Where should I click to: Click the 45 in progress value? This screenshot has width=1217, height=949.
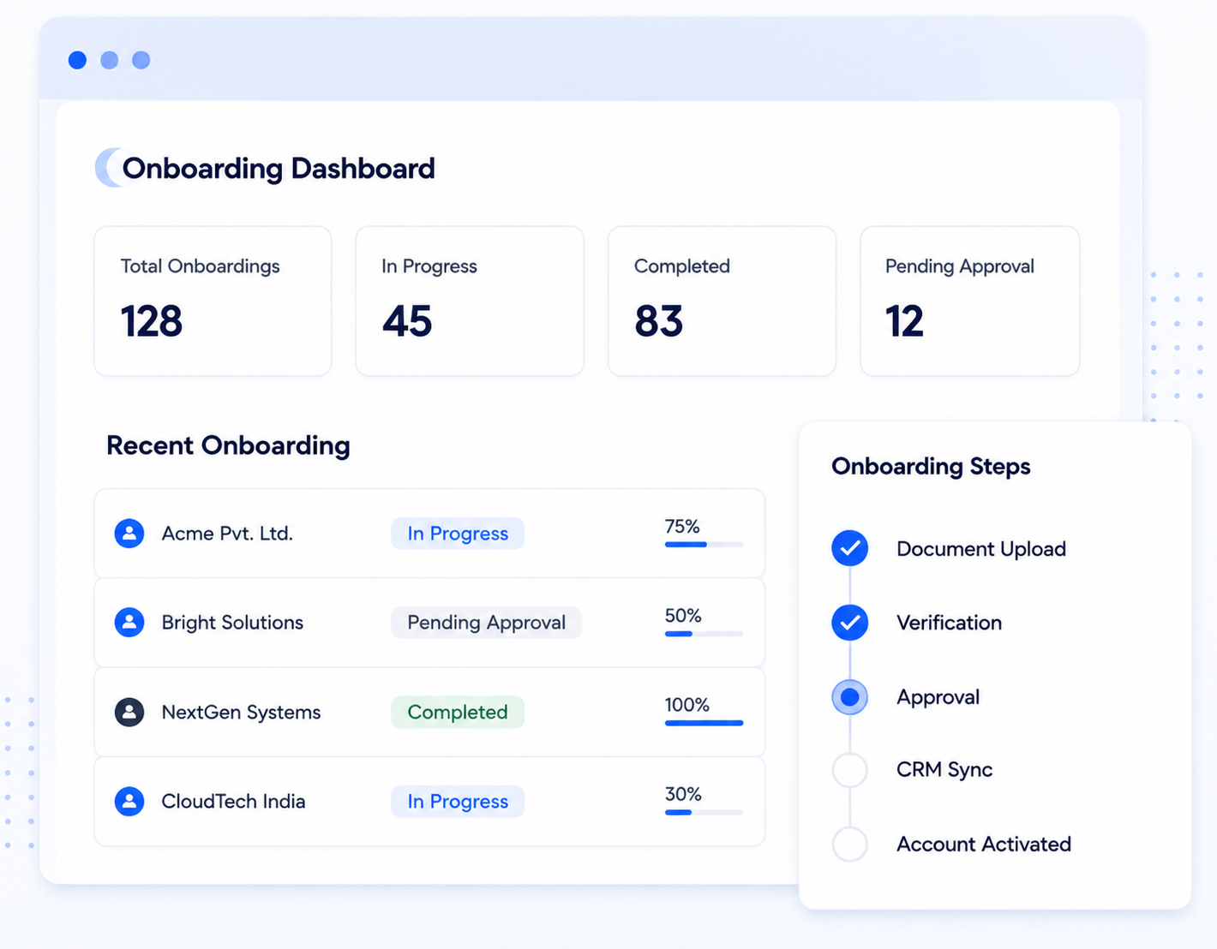pos(407,321)
